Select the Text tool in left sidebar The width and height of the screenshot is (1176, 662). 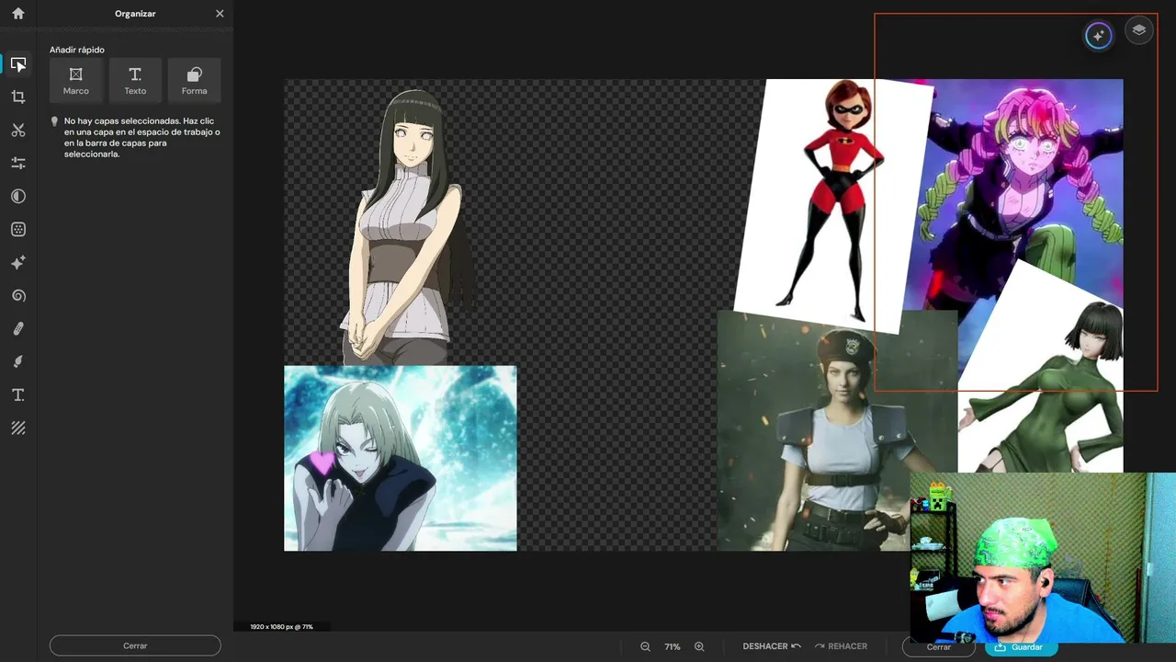tap(18, 394)
